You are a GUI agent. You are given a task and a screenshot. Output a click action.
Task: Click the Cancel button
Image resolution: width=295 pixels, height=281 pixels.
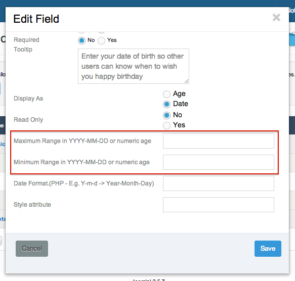click(x=32, y=249)
